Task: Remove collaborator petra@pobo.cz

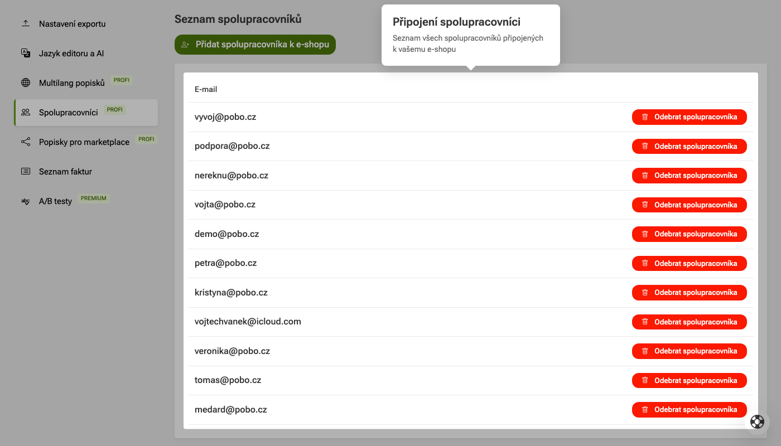Action: pyautogui.click(x=689, y=264)
